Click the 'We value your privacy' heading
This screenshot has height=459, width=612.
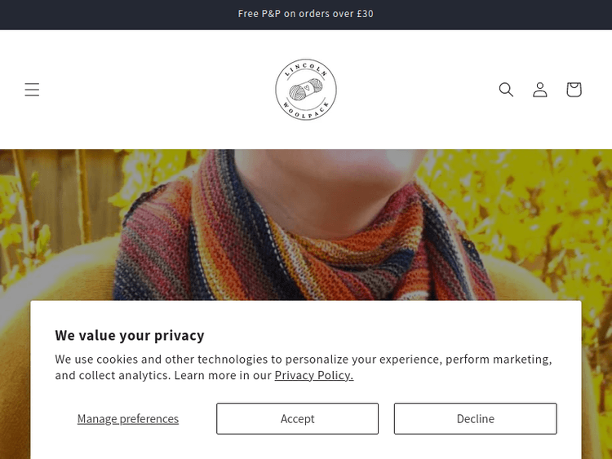coord(130,335)
